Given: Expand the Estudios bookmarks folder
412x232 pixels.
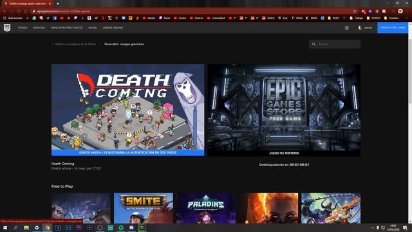Looking at the screenshot, I should [x=391, y=18].
